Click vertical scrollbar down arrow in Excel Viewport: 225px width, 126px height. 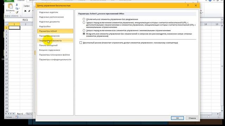[222, 111]
